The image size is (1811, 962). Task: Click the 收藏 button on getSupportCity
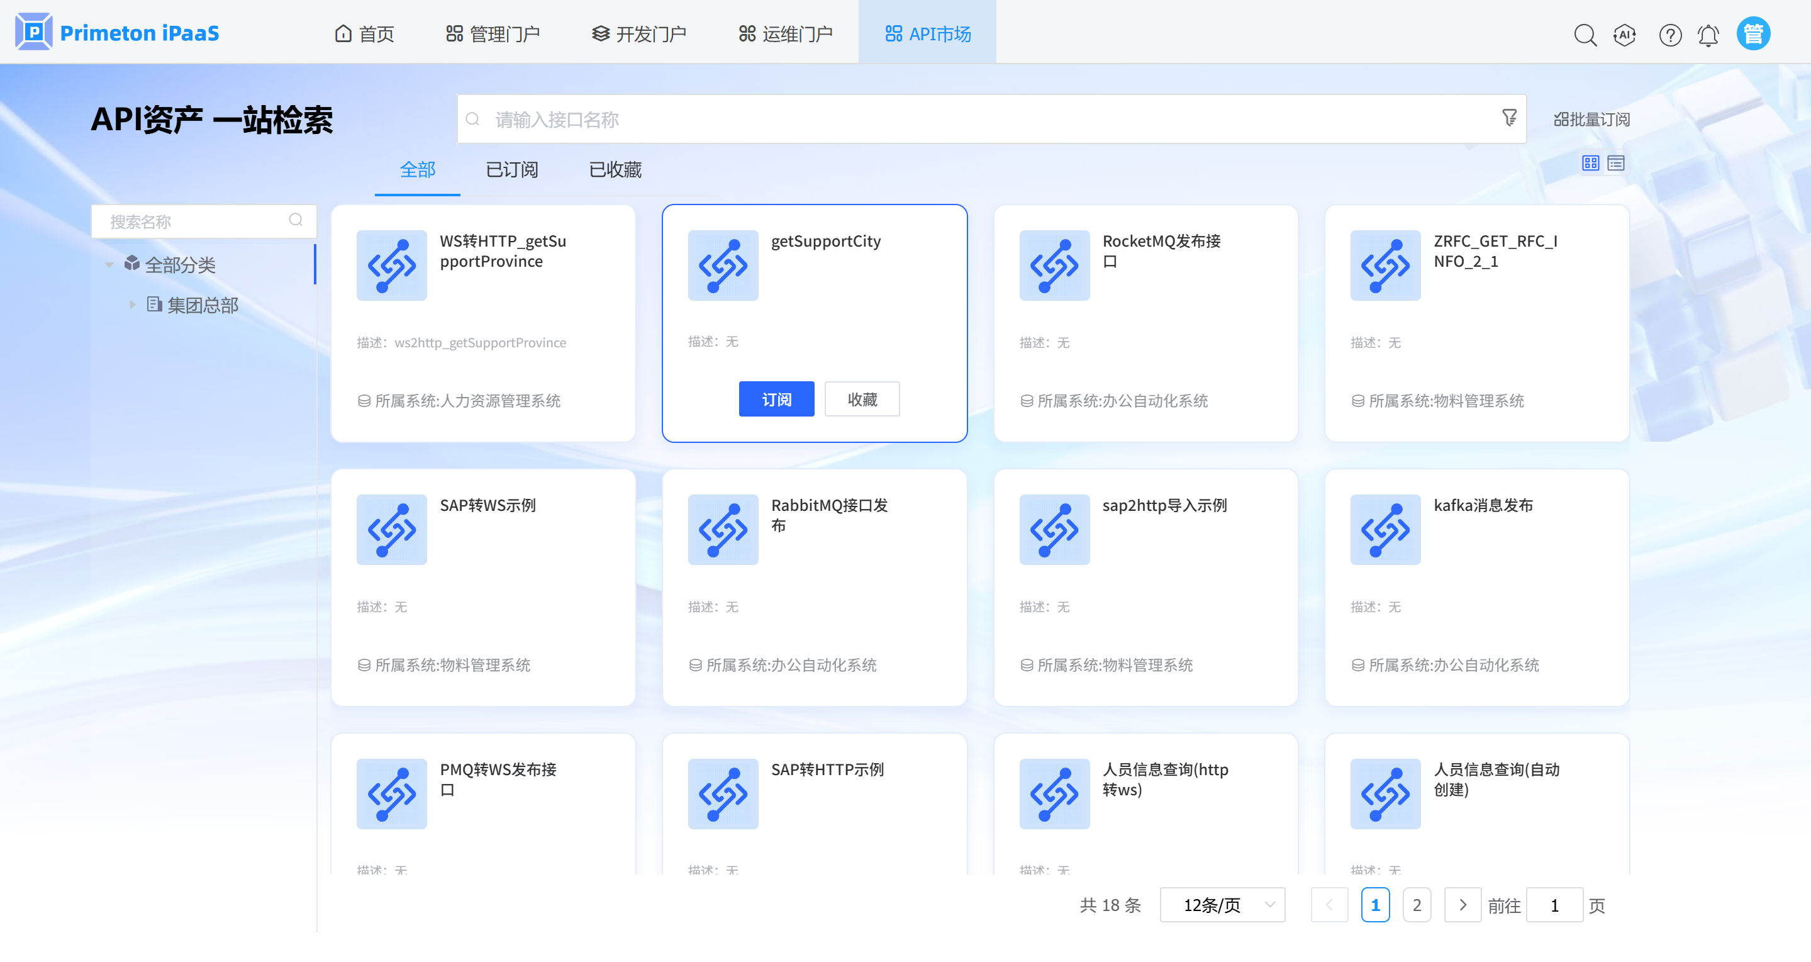(862, 400)
